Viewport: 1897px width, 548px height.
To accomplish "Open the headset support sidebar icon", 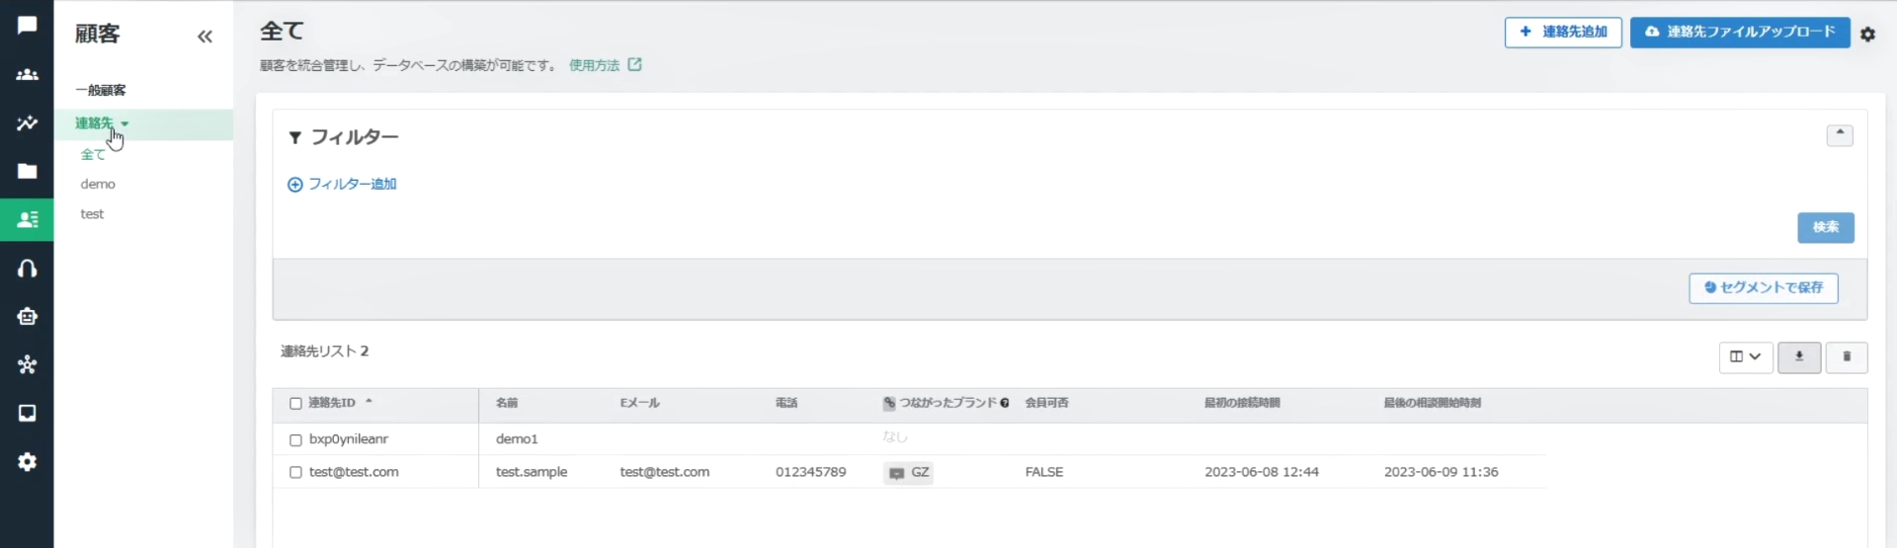I will click(x=27, y=268).
